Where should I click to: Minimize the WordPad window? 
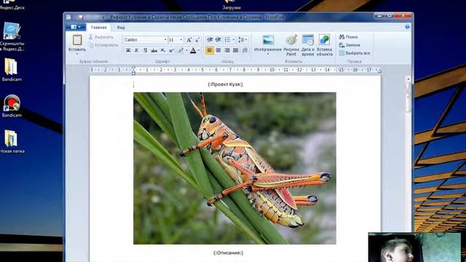(379, 15)
